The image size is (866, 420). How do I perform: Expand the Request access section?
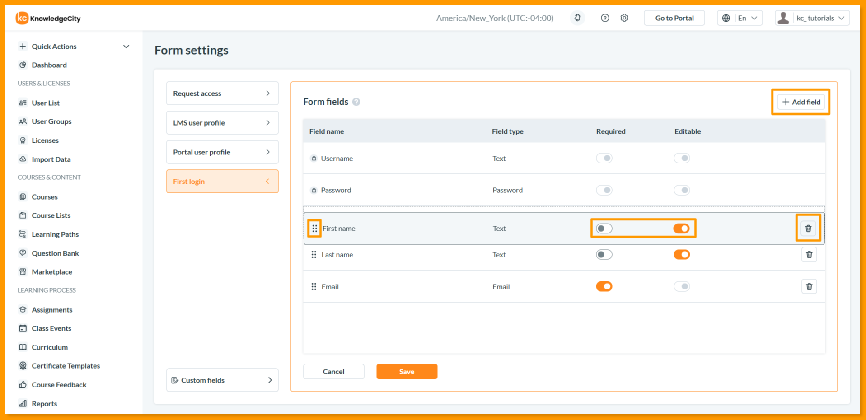tap(222, 93)
